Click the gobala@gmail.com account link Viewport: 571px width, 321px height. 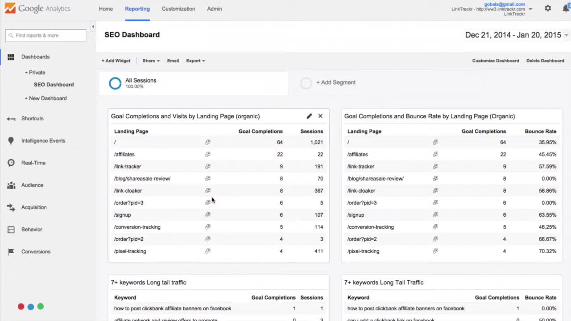(x=505, y=4)
